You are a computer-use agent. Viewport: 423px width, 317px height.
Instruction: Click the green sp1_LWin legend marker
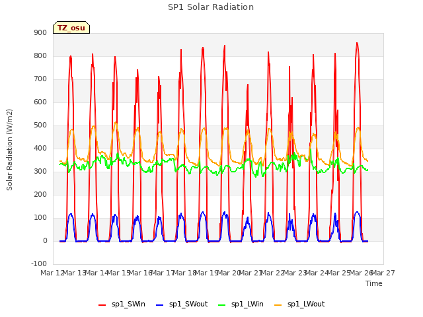(x=222, y=305)
